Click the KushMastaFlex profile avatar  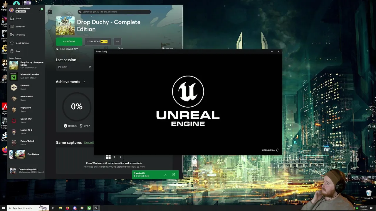(11, 10)
